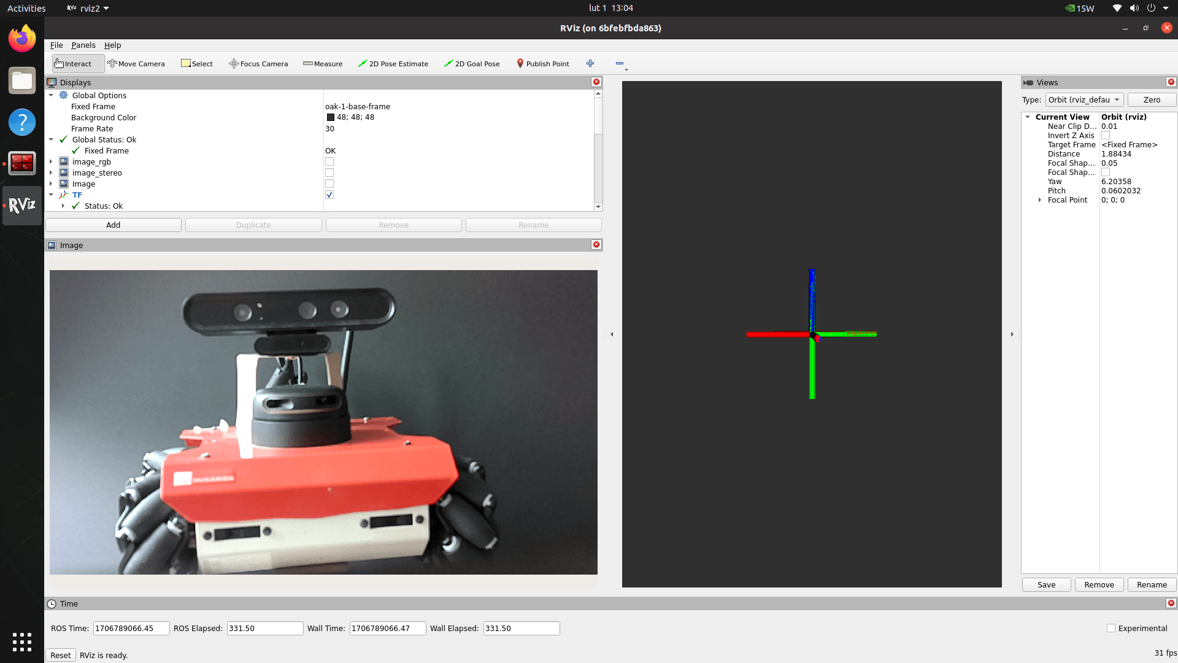Screen dimensions: 1178x663
Task: Expand TF Status: Ok row
Action: point(63,206)
